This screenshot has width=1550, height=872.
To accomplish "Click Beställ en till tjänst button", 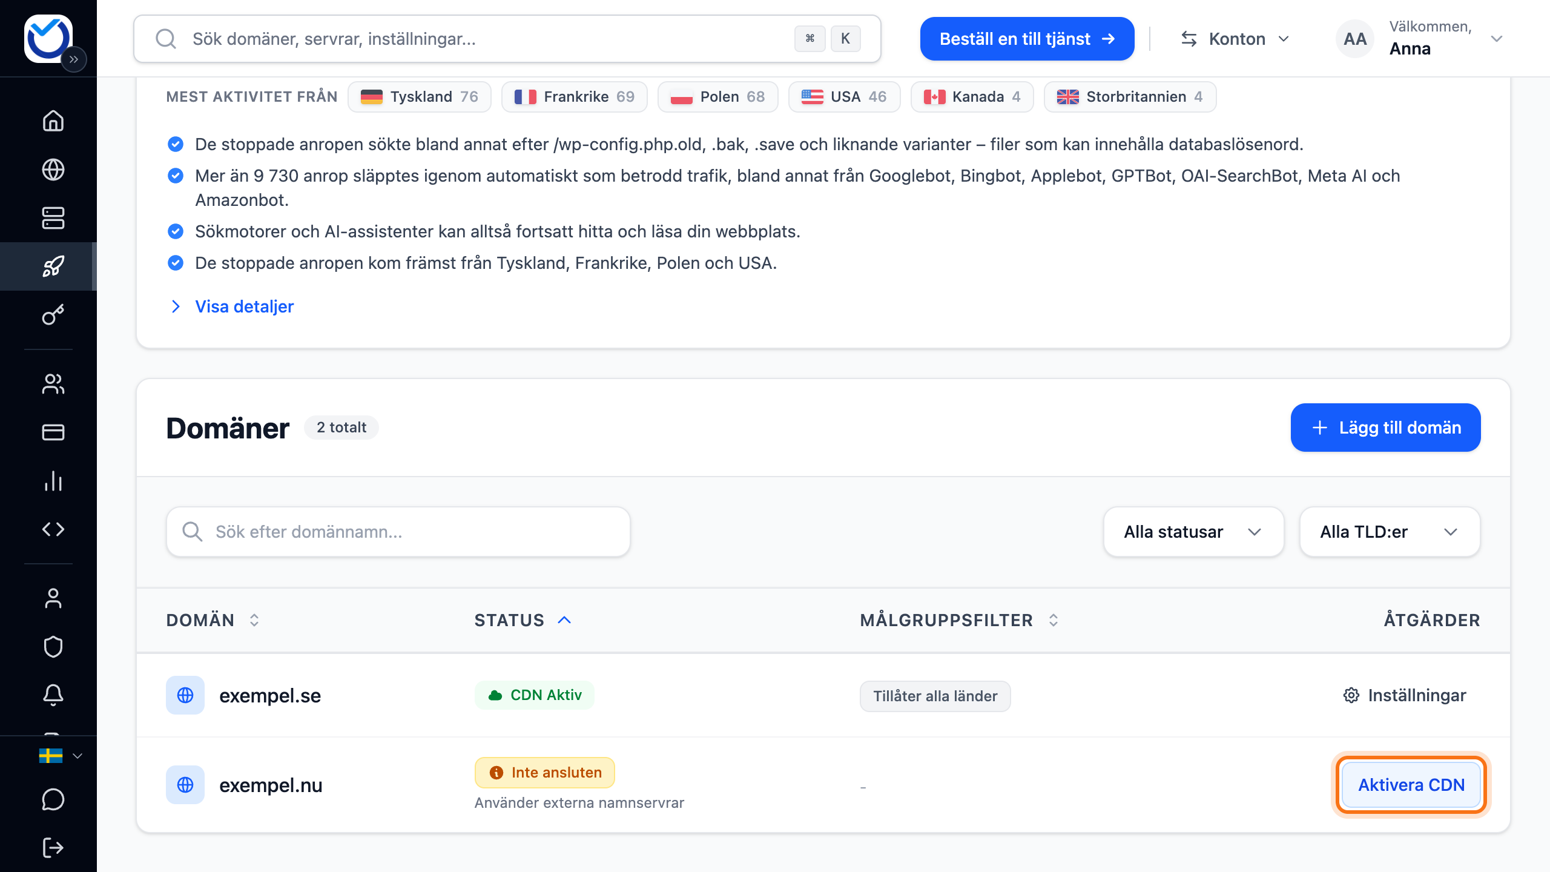I will pos(1027,39).
